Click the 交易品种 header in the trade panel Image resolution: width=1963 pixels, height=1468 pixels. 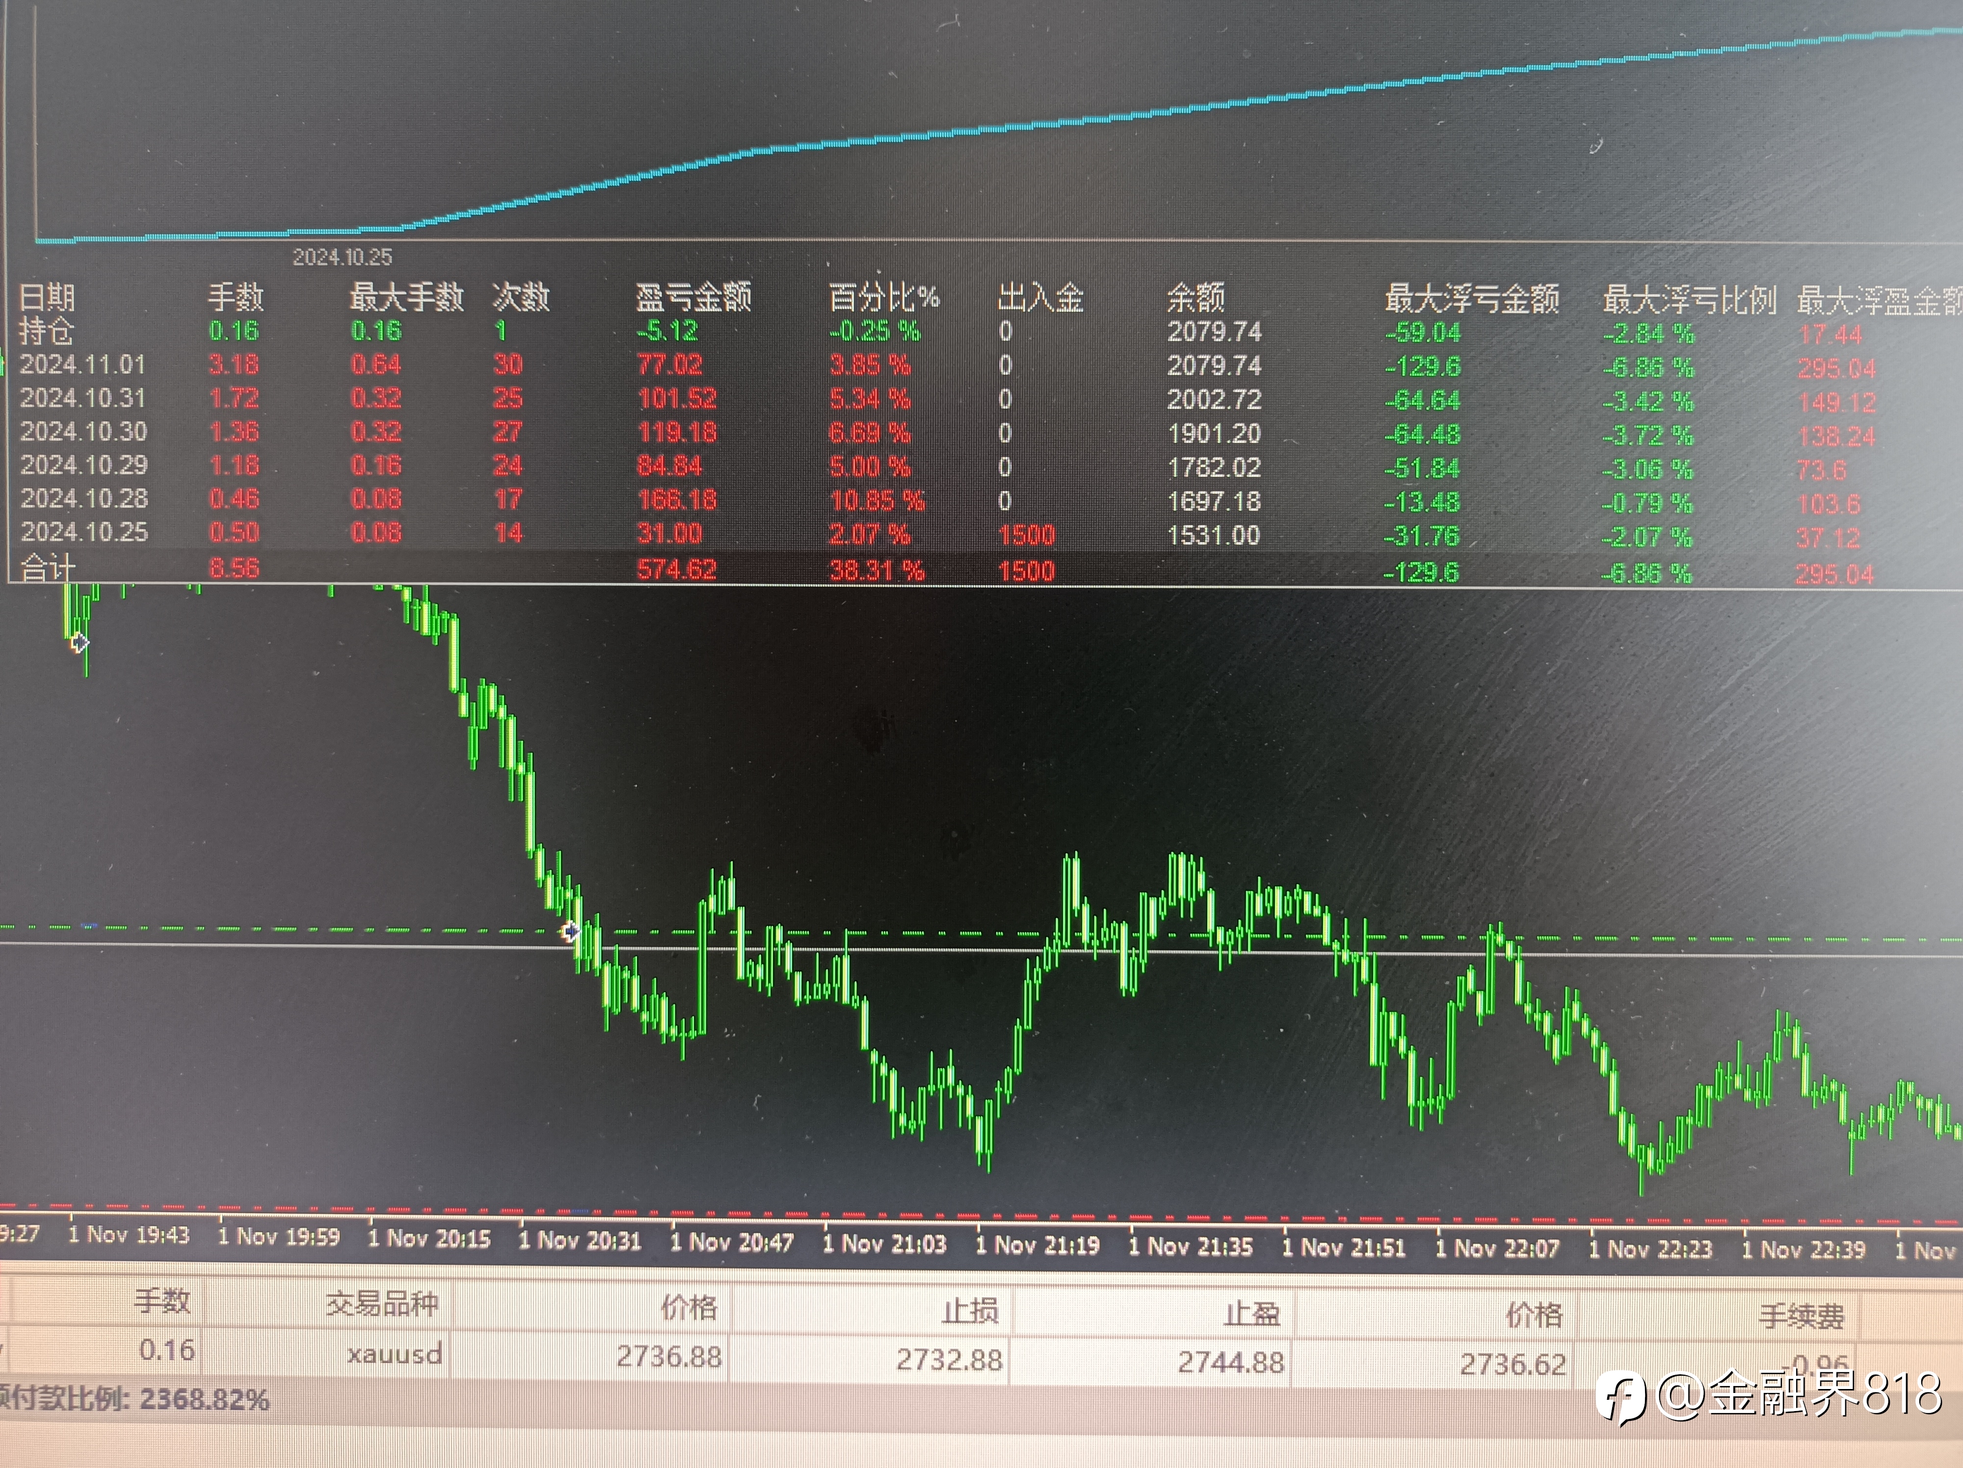382,1304
